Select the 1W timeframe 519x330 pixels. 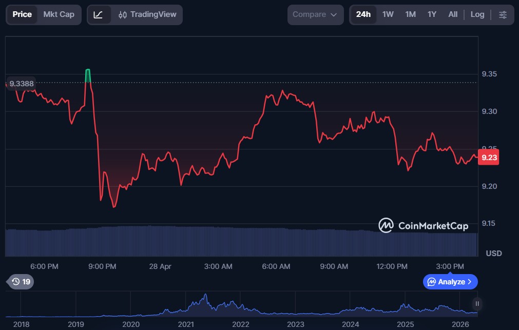(388, 14)
